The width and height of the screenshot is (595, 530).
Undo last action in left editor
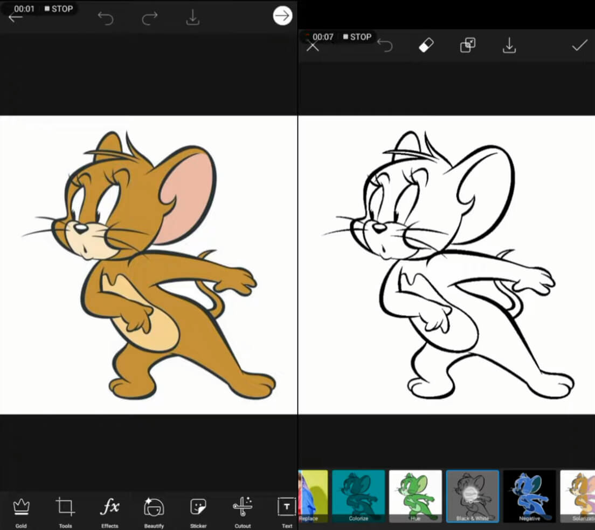pos(106,18)
